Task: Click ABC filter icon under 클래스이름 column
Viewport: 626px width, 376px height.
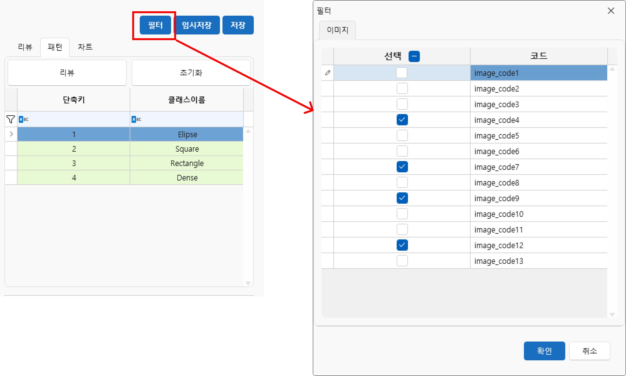Action: click(x=136, y=119)
